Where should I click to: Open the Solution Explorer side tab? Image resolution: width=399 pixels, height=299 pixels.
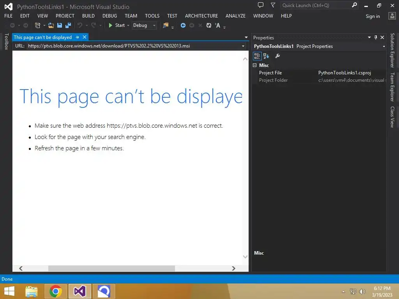point(392,50)
